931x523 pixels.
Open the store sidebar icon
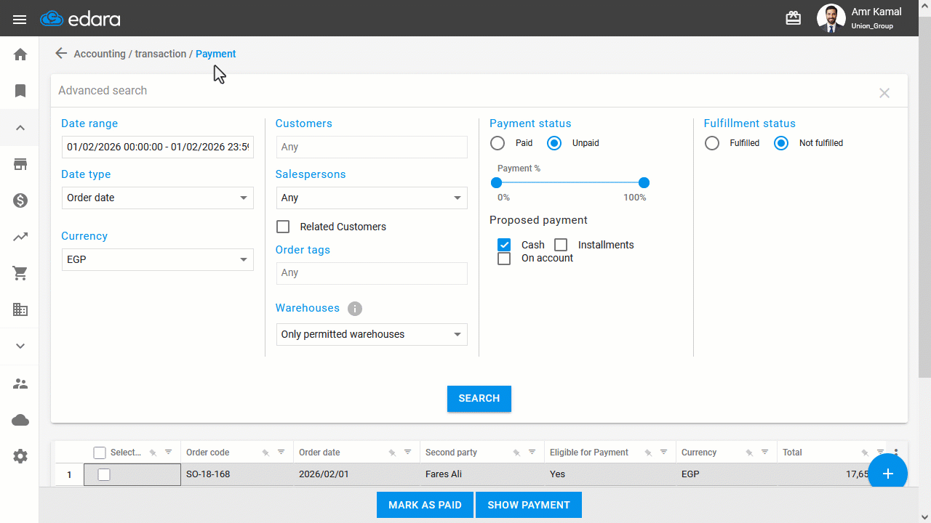20,164
